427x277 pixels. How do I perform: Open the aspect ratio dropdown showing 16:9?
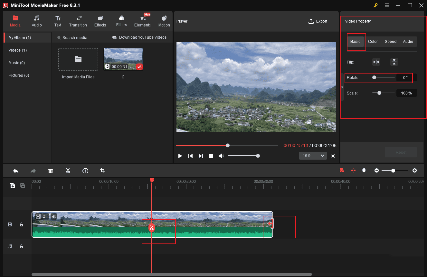(x=313, y=156)
